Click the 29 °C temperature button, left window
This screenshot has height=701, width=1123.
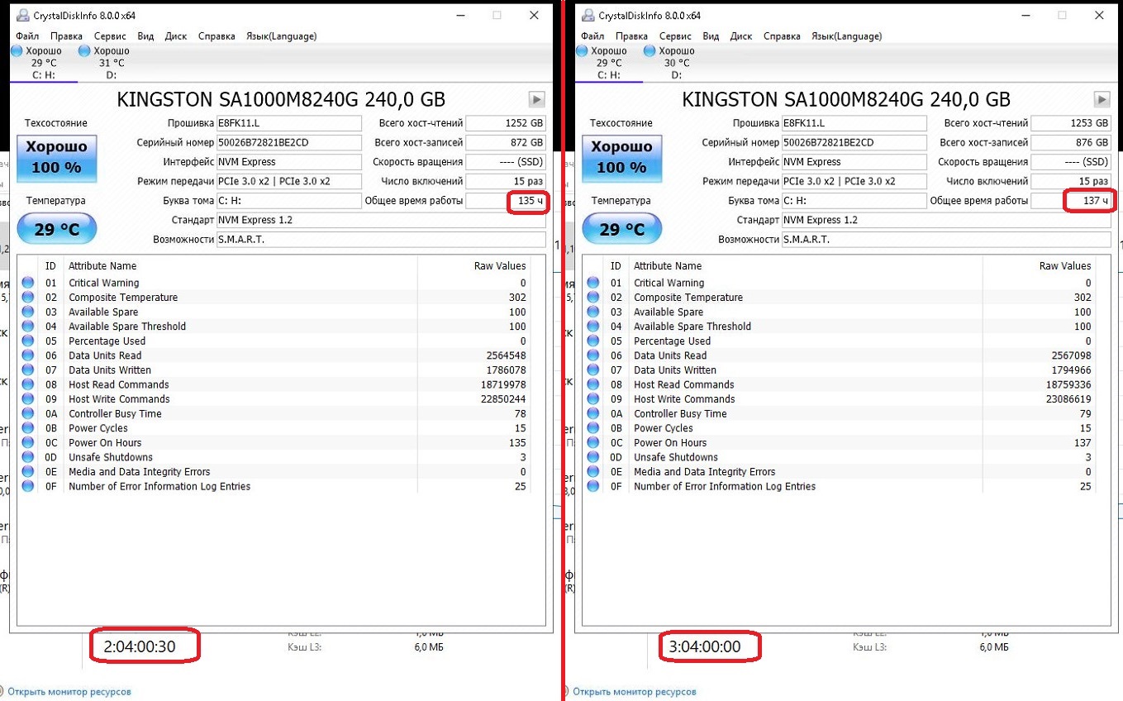[56, 229]
